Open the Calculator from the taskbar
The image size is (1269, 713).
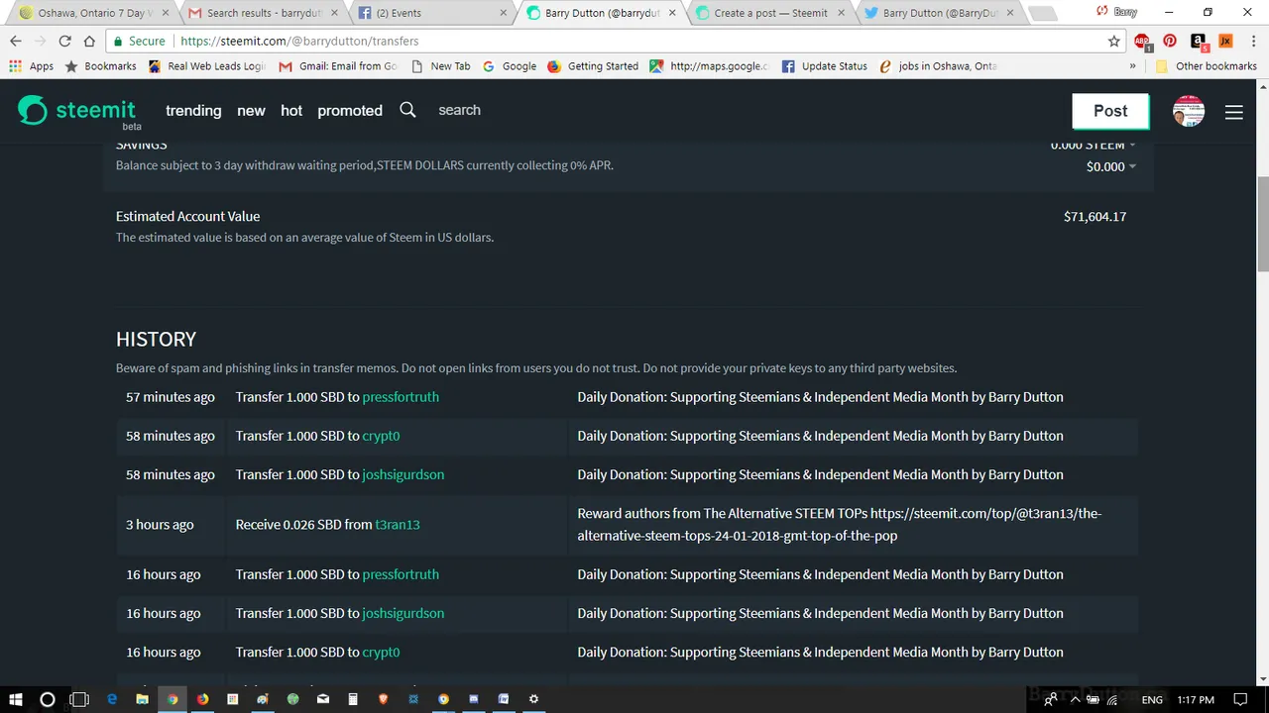point(353,699)
